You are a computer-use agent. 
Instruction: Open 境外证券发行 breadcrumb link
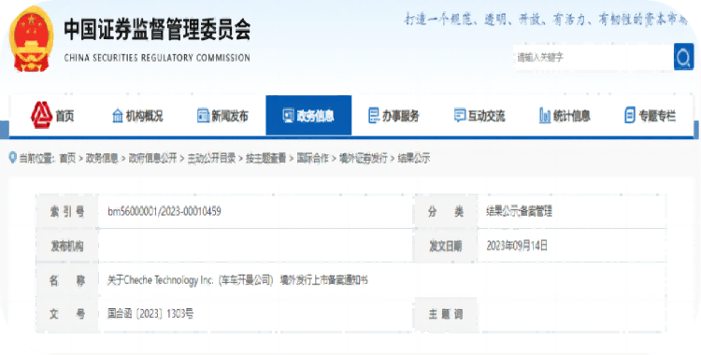(x=363, y=158)
